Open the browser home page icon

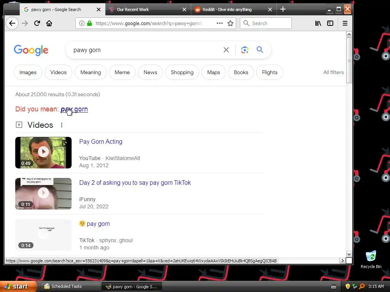(49, 23)
